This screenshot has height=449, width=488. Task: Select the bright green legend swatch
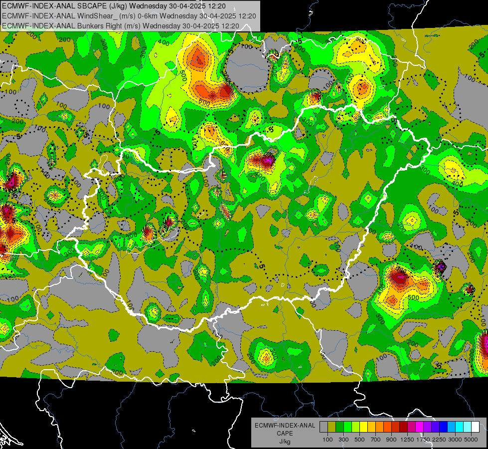tap(347, 427)
